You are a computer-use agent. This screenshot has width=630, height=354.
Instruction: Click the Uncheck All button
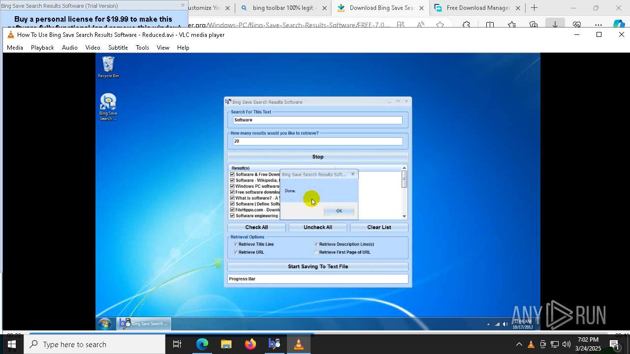[317, 227]
